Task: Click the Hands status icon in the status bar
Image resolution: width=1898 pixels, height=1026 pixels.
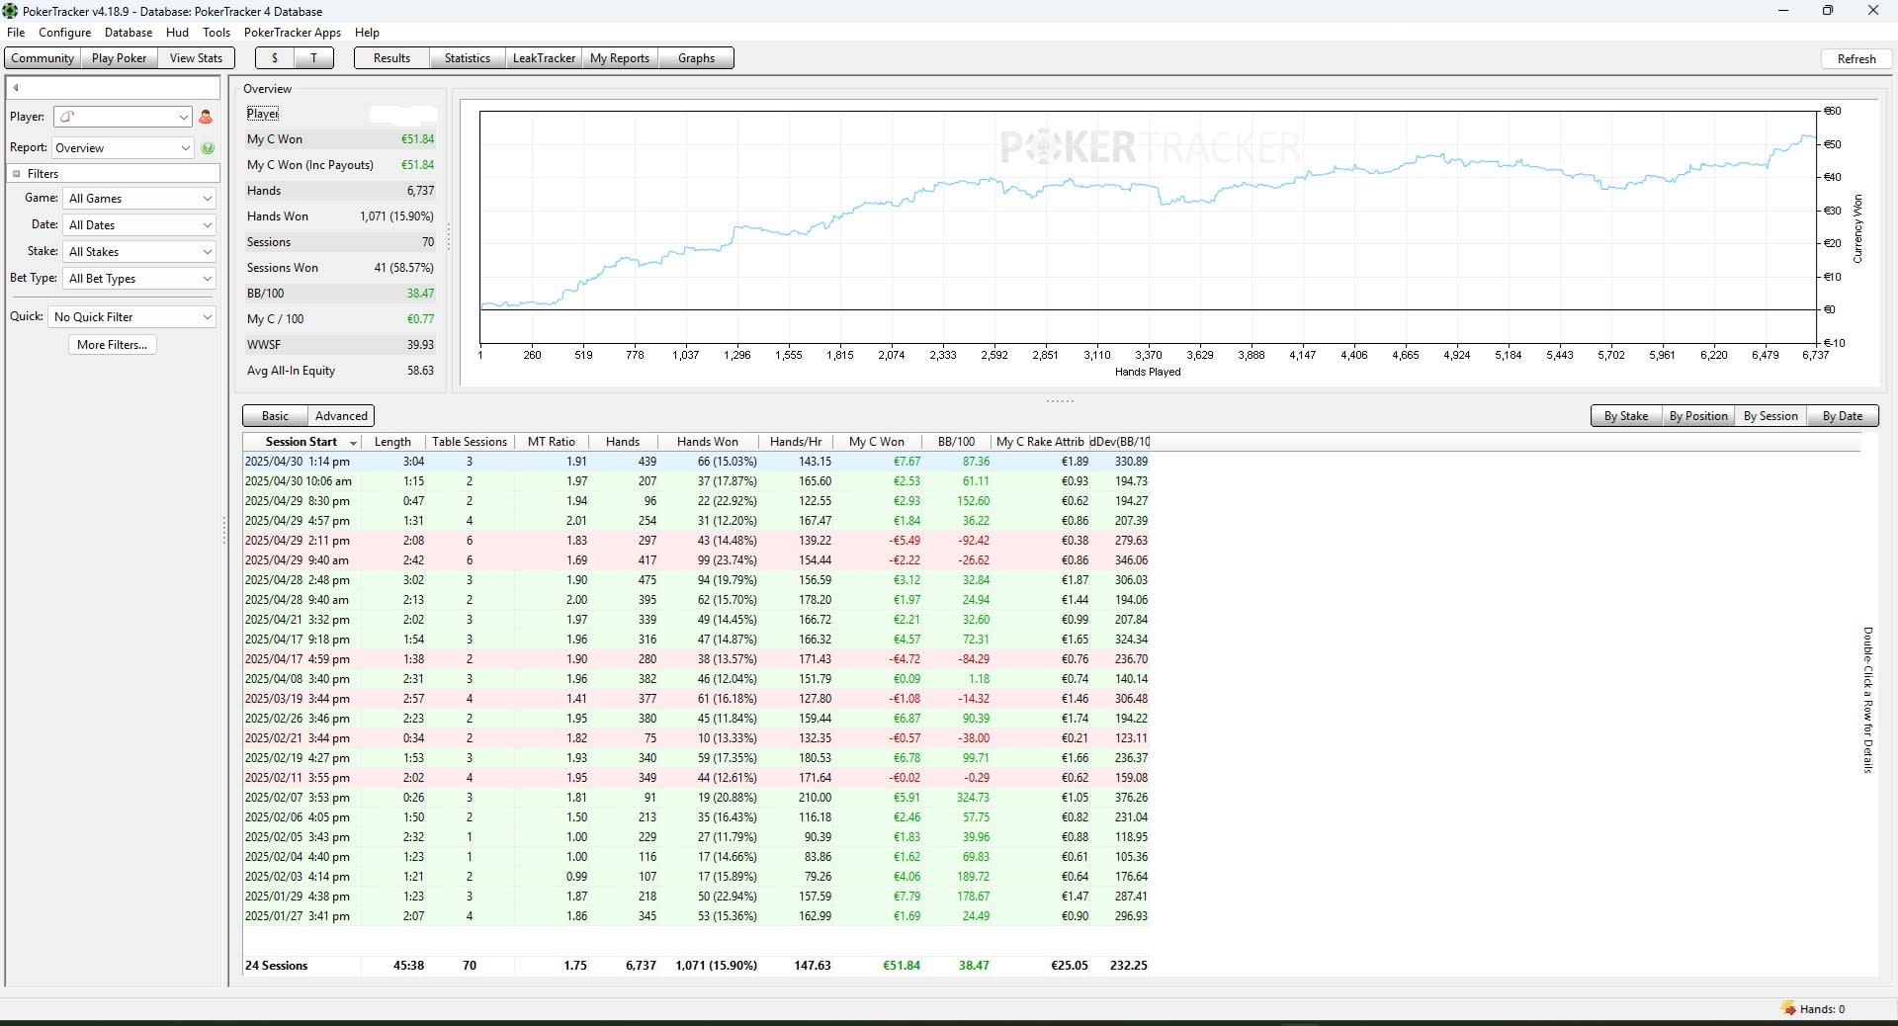Action: (x=1788, y=1008)
